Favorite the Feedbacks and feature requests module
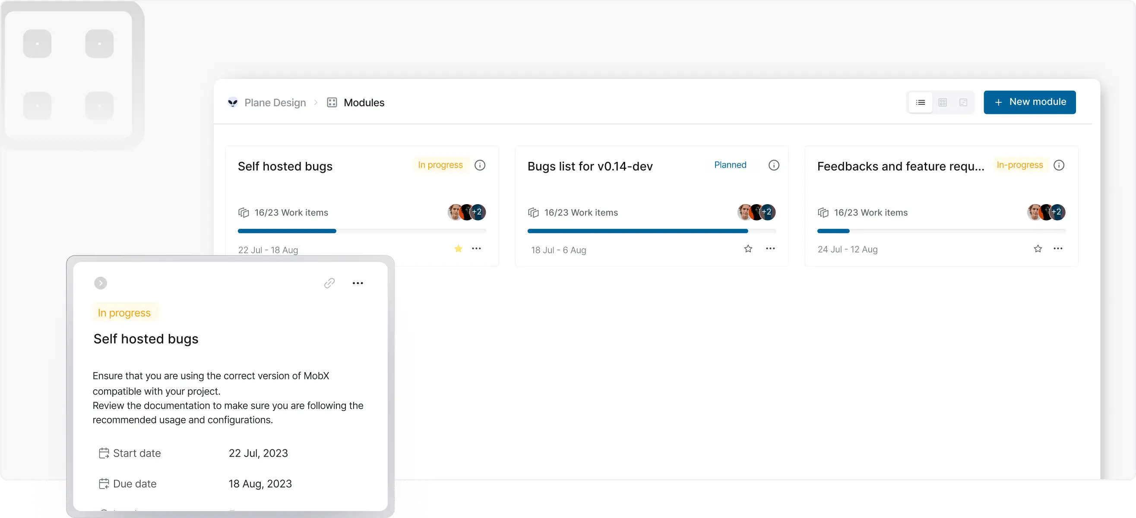The image size is (1136, 518). point(1038,249)
